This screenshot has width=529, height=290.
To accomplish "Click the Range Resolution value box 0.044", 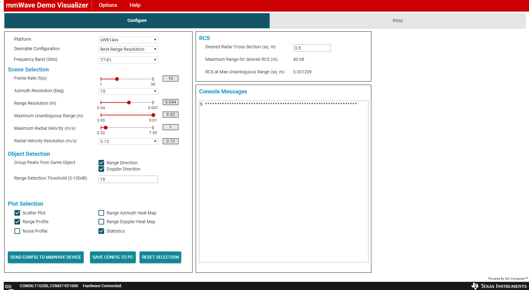I will pos(171,102).
